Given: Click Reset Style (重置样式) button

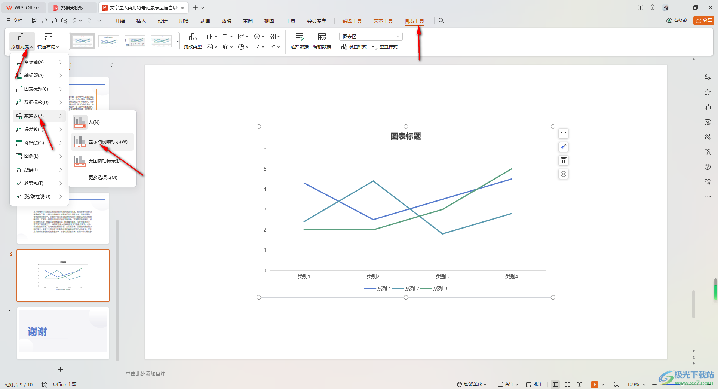Looking at the screenshot, I should pos(385,47).
